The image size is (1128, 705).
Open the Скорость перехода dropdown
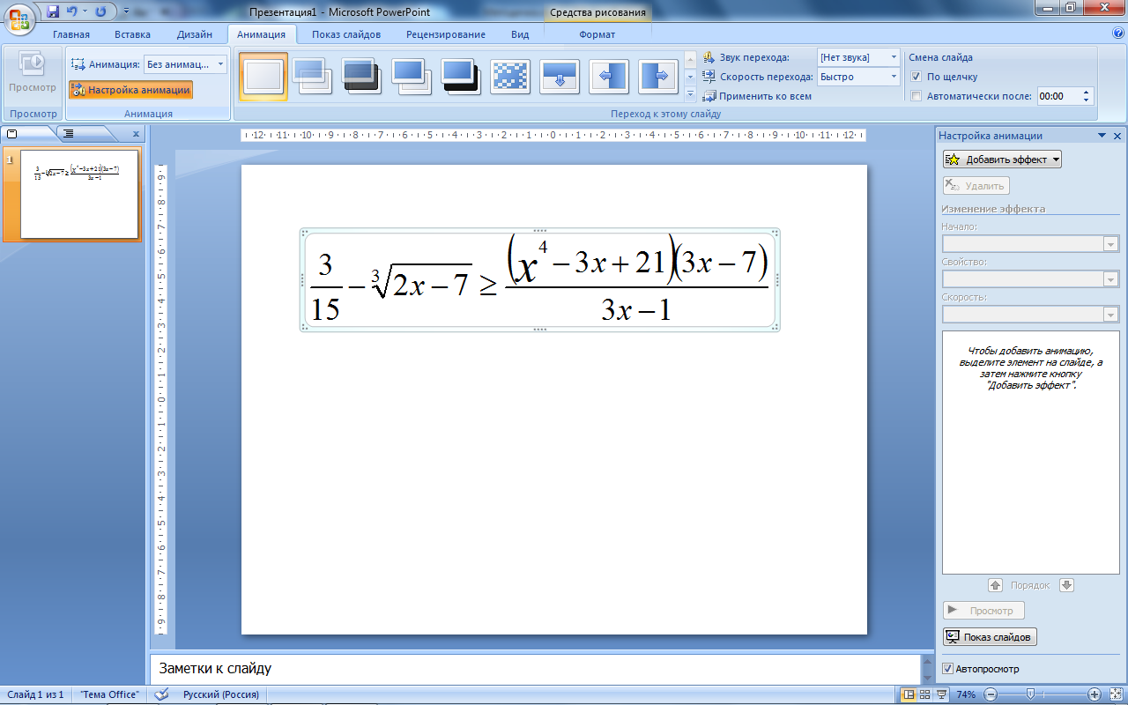coord(894,77)
